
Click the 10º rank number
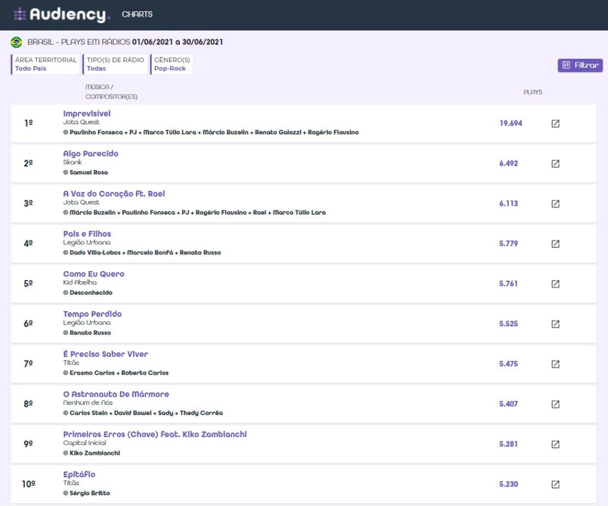[x=28, y=484]
